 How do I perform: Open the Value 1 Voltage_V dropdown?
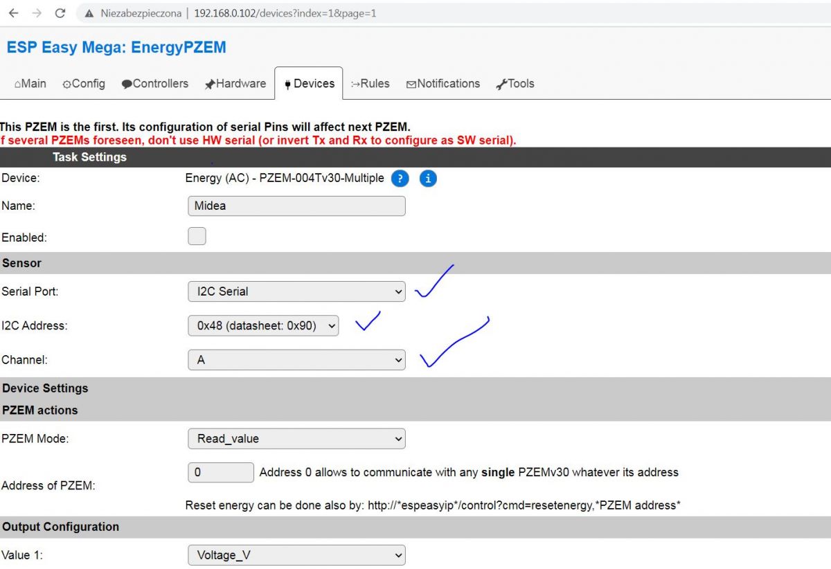click(x=296, y=555)
